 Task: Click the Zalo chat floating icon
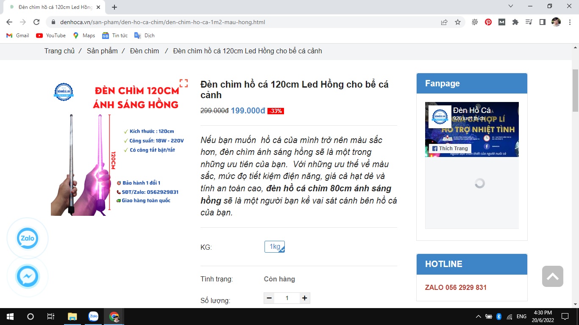[28, 239]
